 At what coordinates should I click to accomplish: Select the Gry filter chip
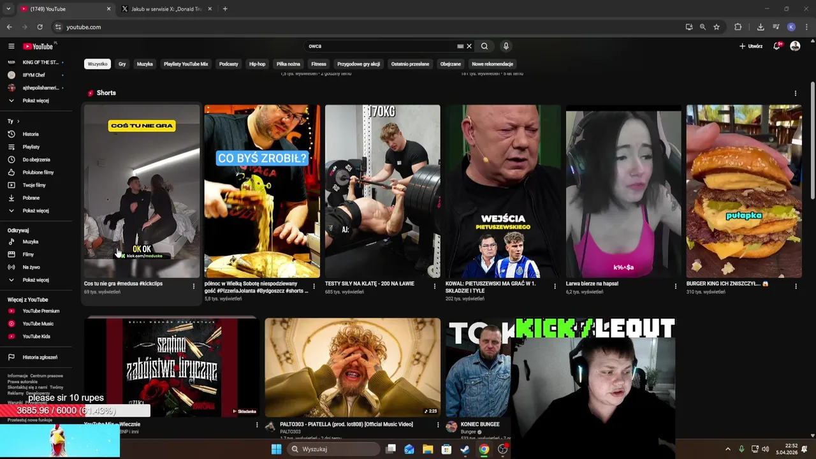[x=122, y=64]
